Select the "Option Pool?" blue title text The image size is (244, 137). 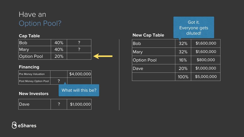click(40, 23)
